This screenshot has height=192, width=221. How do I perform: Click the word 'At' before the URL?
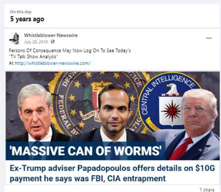pyautogui.click(x=11, y=63)
